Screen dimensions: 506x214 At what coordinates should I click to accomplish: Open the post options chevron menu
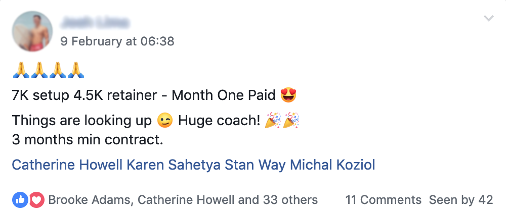point(488,19)
